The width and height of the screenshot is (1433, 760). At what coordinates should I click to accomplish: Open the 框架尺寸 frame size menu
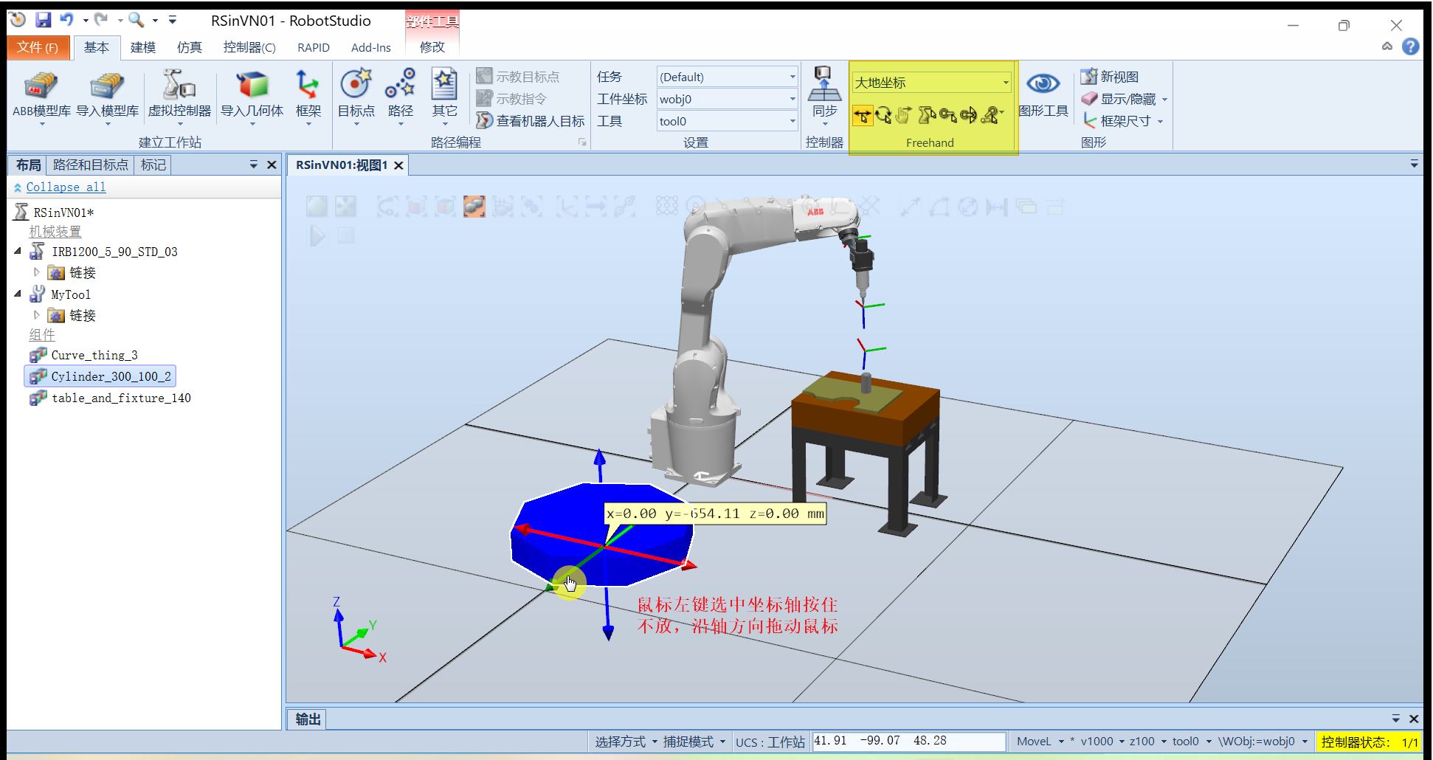click(1123, 121)
